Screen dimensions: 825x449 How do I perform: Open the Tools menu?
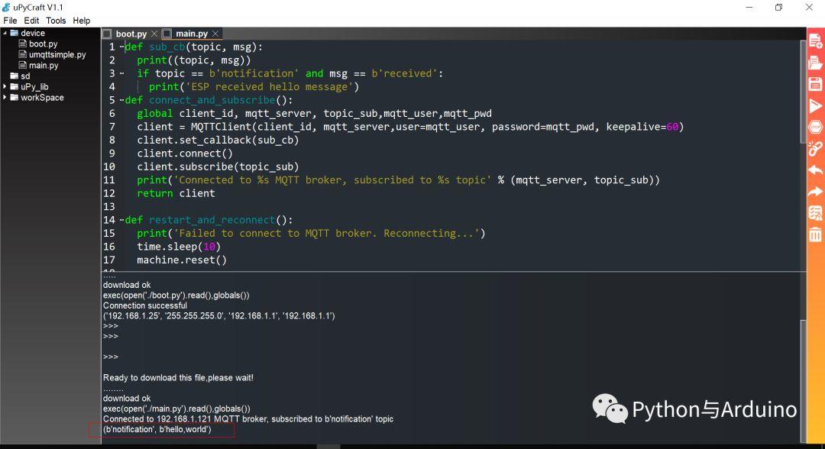pos(56,21)
